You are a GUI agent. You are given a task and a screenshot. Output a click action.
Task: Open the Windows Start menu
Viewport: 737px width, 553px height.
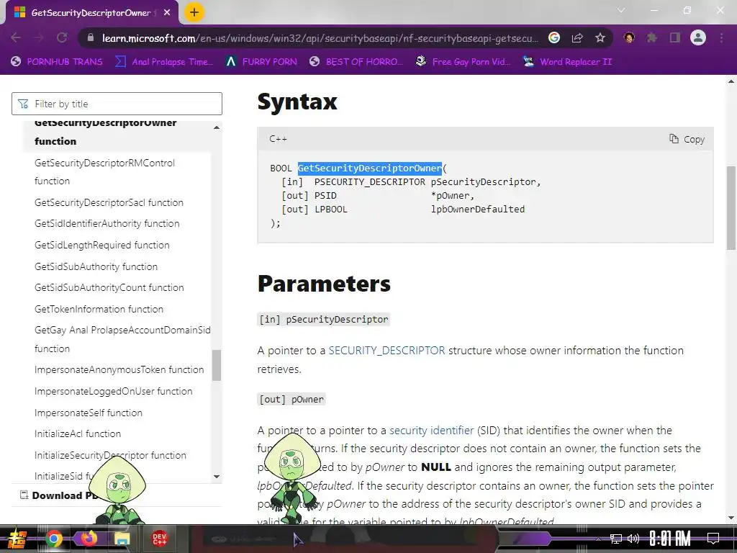click(x=17, y=539)
